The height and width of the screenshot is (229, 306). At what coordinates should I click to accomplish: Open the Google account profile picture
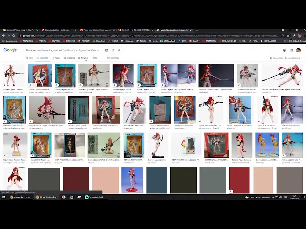[298, 50]
